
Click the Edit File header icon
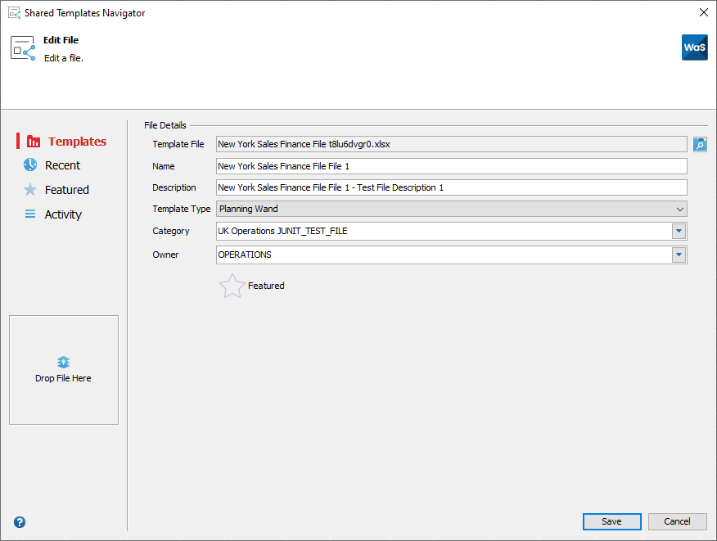pos(21,48)
